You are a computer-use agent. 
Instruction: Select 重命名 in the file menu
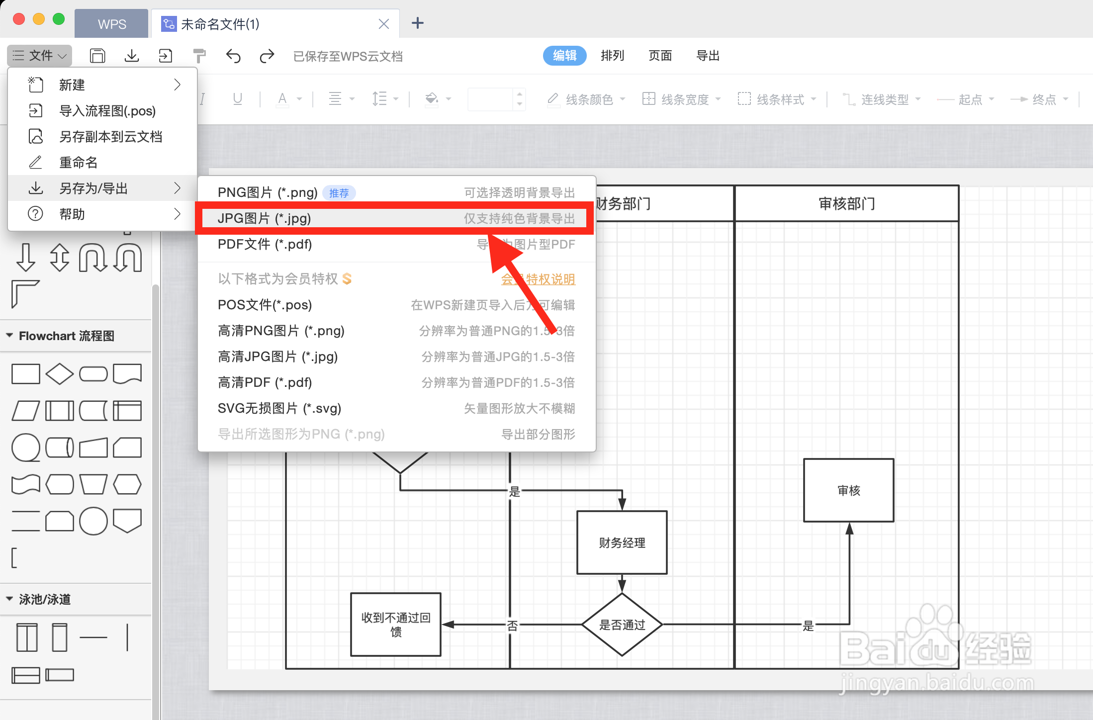coord(78,163)
